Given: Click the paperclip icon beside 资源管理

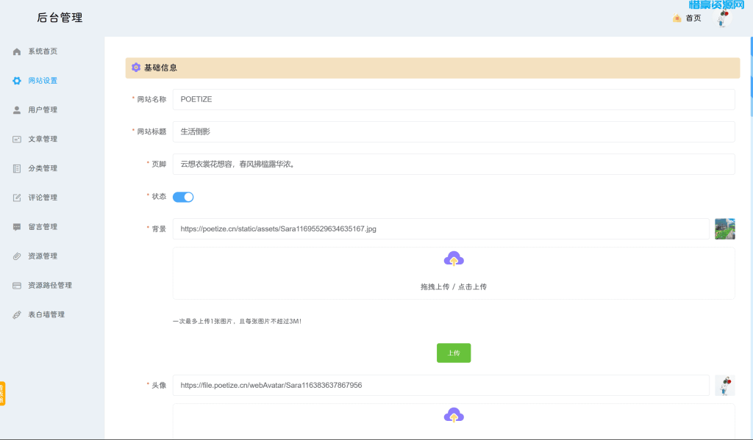Looking at the screenshot, I should tap(17, 256).
